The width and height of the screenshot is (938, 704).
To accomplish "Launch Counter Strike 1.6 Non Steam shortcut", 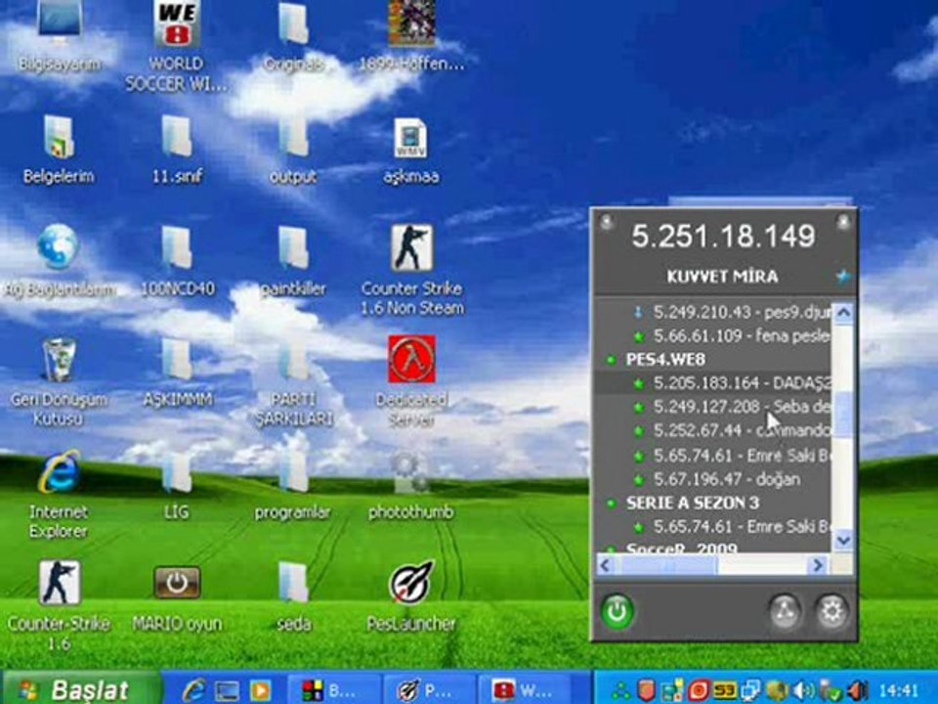I will click(x=411, y=271).
